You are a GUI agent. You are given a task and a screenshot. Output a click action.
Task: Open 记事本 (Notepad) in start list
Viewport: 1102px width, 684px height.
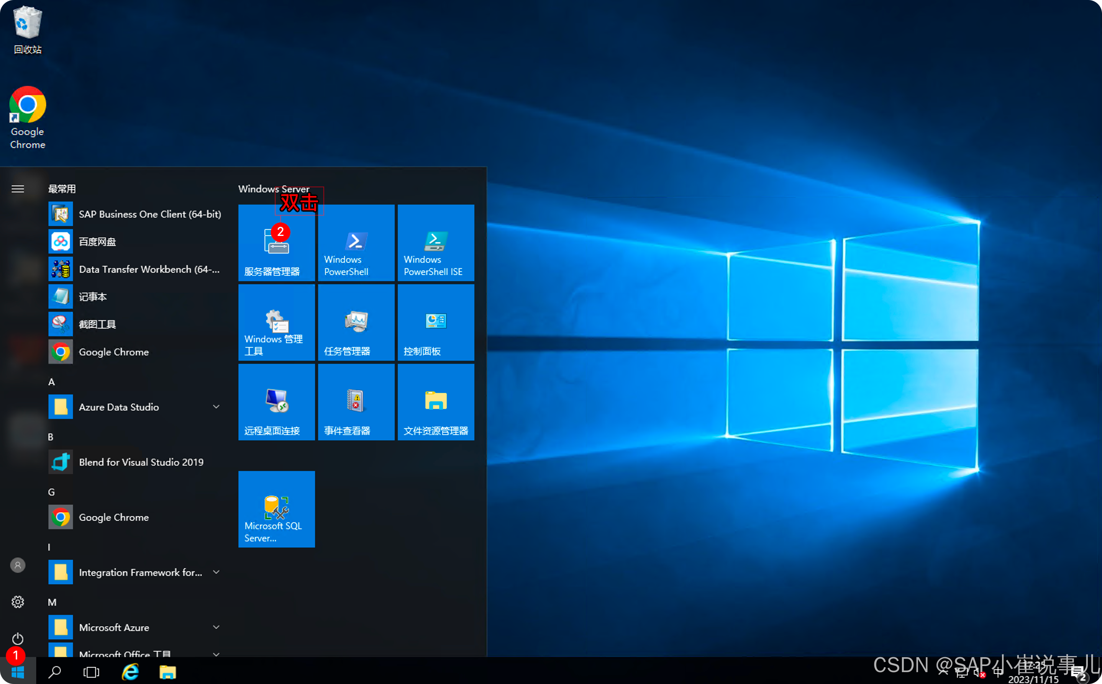click(136, 297)
